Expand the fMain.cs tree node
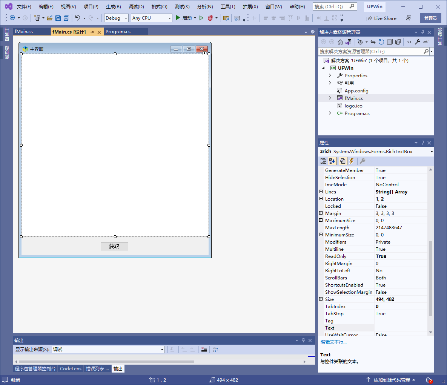447x385 pixels. (x=330, y=98)
